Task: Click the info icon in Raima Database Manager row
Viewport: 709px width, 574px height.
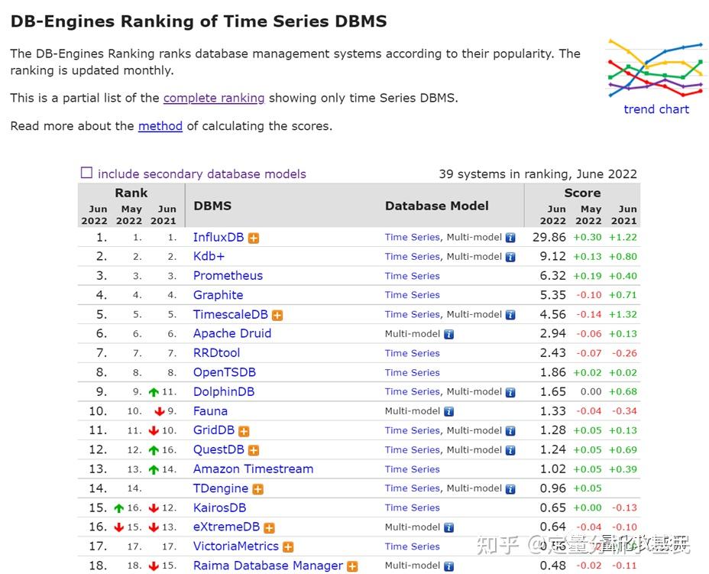Action: pos(448,566)
